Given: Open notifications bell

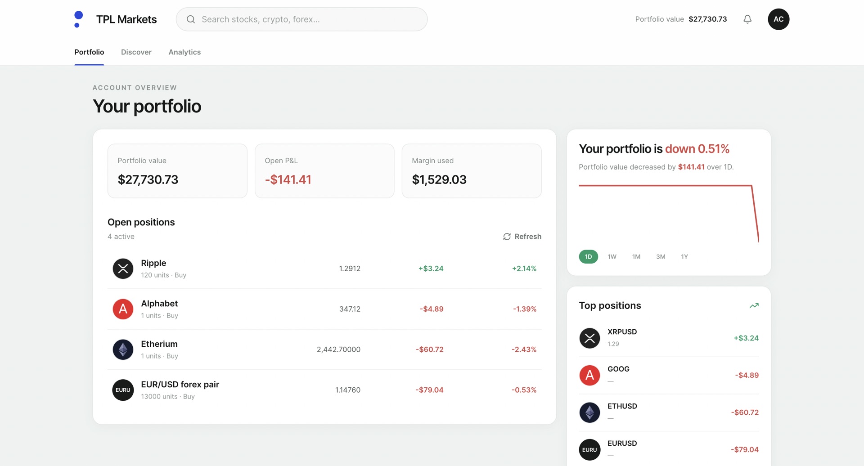Looking at the screenshot, I should click(747, 19).
